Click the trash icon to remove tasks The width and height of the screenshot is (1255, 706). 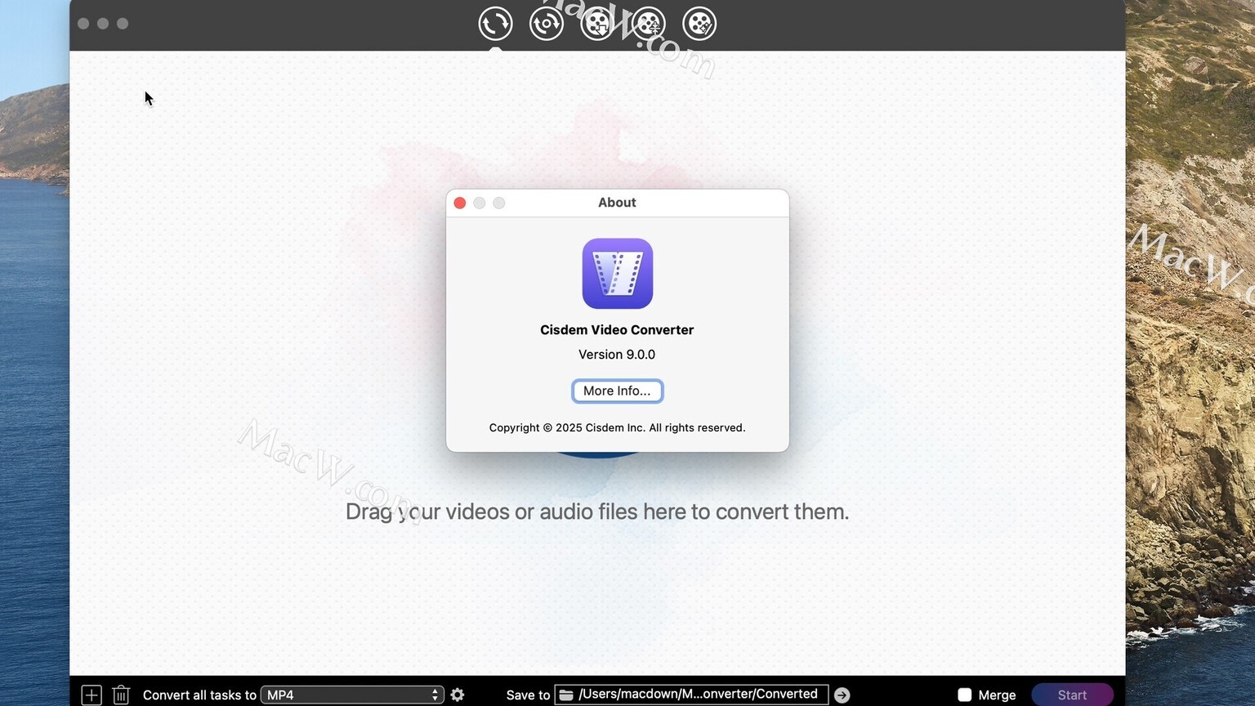click(121, 695)
